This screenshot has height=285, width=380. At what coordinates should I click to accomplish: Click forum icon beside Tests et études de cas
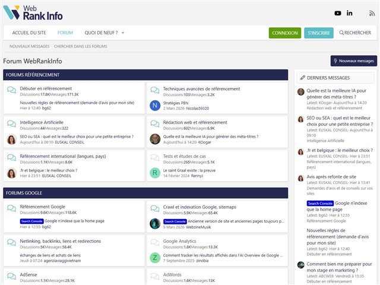pos(155,157)
